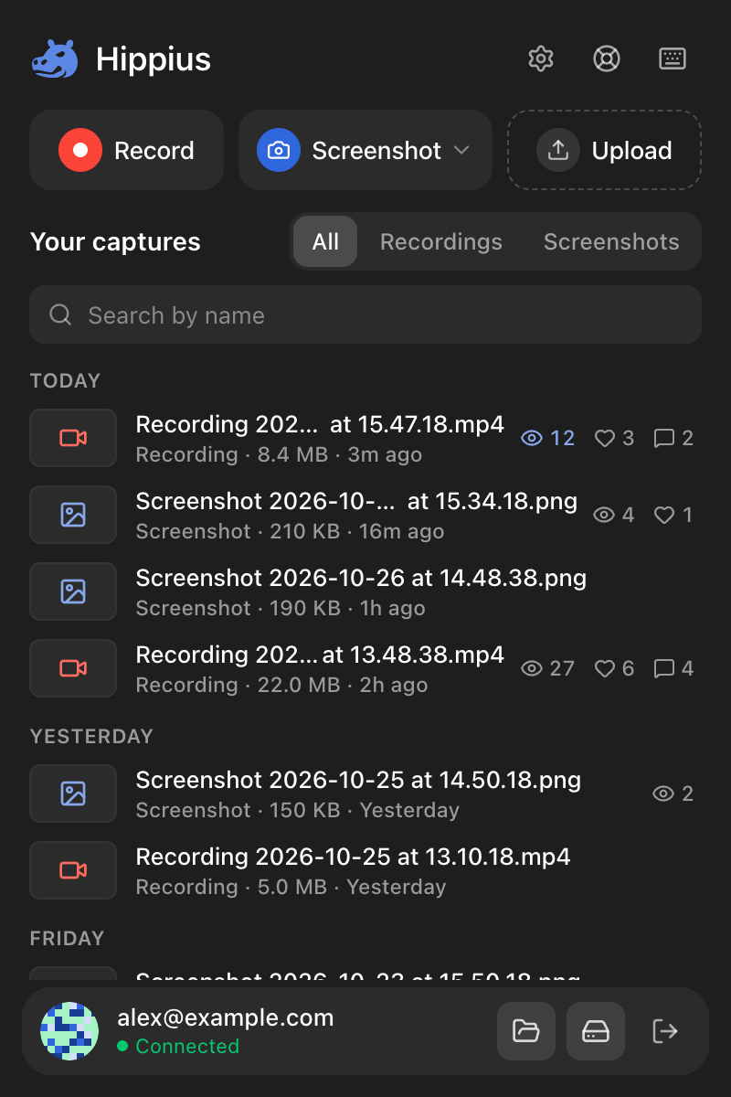Open the captures folder icon
Viewport: 731px width, 1097px height.
point(526,1031)
